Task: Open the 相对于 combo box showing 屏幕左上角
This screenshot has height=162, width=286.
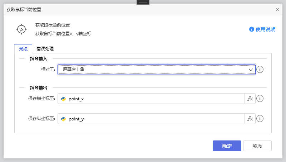Action: click(x=154, y=70)
